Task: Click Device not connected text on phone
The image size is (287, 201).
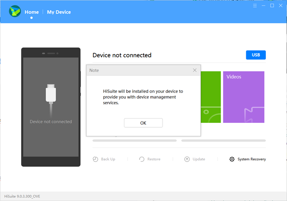Action: pyautogui.click(x=51, y=122)
